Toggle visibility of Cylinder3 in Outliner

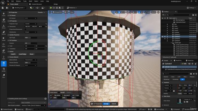point(162,36)
